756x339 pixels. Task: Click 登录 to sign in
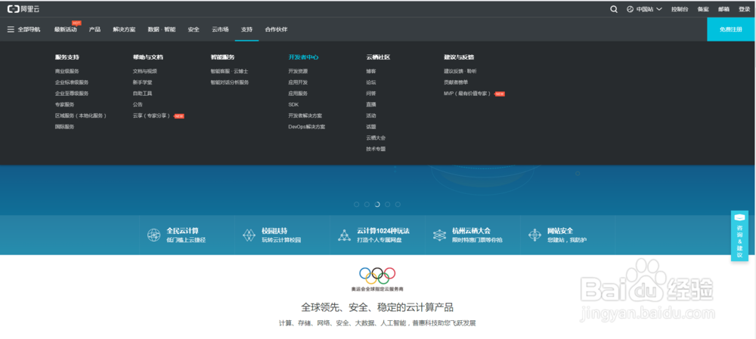[x=745, y=9]
